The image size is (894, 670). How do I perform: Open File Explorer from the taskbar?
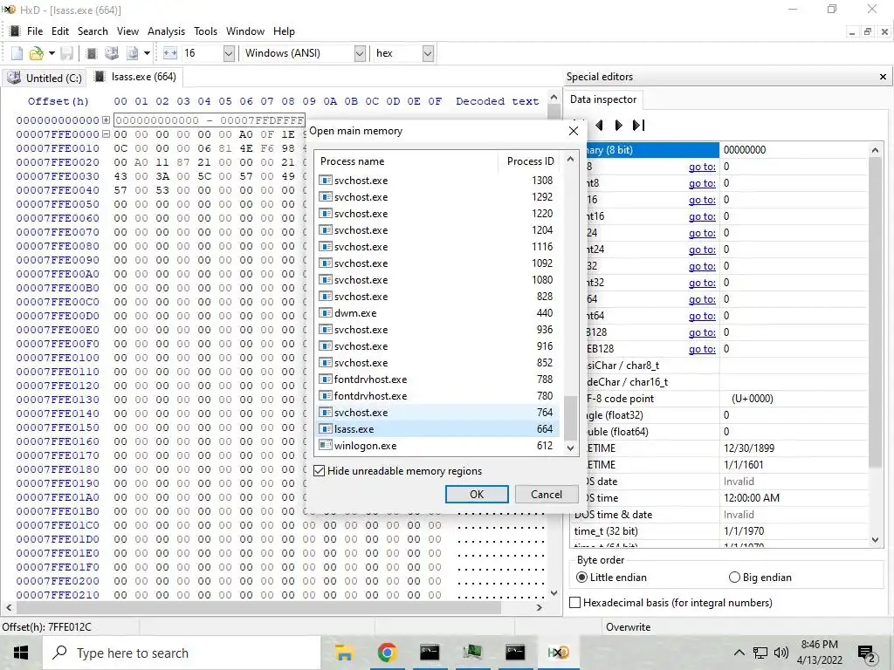pyautogui.click(x=344, y=653)
